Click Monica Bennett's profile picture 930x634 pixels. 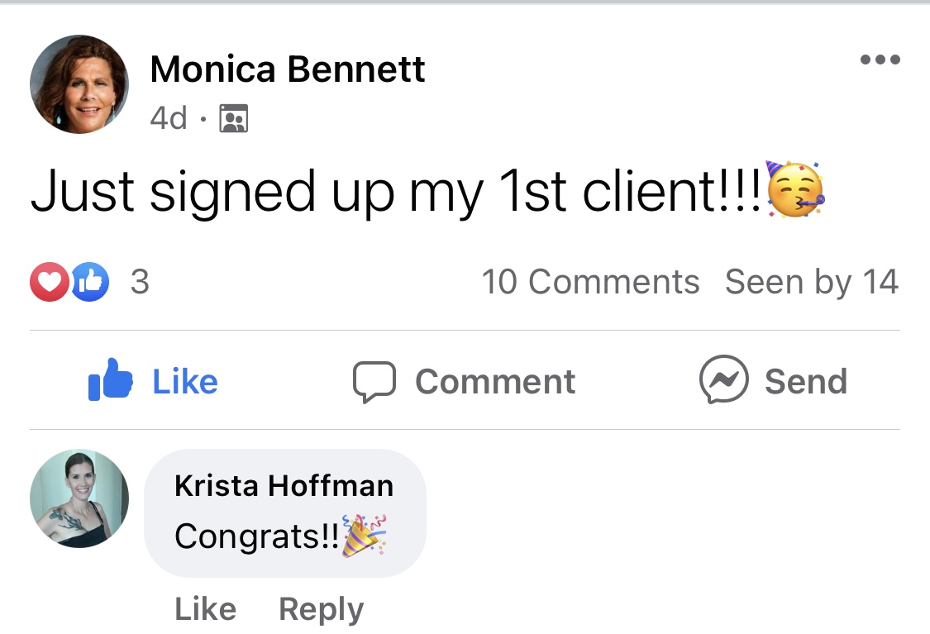tap(79, 84)
